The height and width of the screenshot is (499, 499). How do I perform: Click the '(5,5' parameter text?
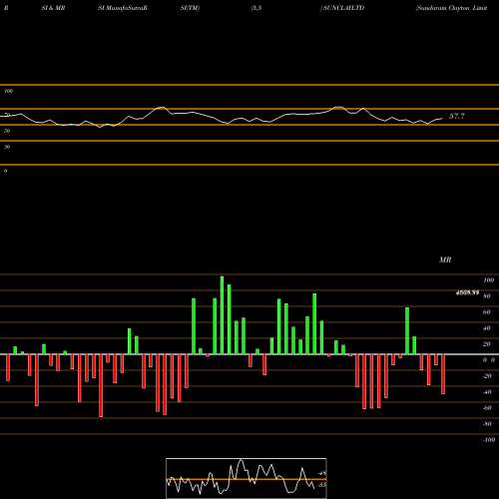(256, 8)
